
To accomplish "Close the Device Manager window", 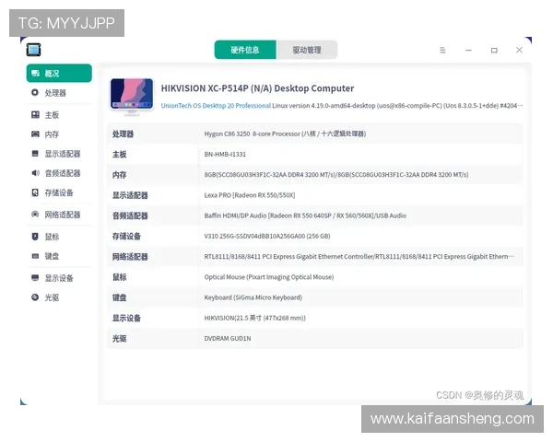I will pyautogui.click(x=519, y=50).
